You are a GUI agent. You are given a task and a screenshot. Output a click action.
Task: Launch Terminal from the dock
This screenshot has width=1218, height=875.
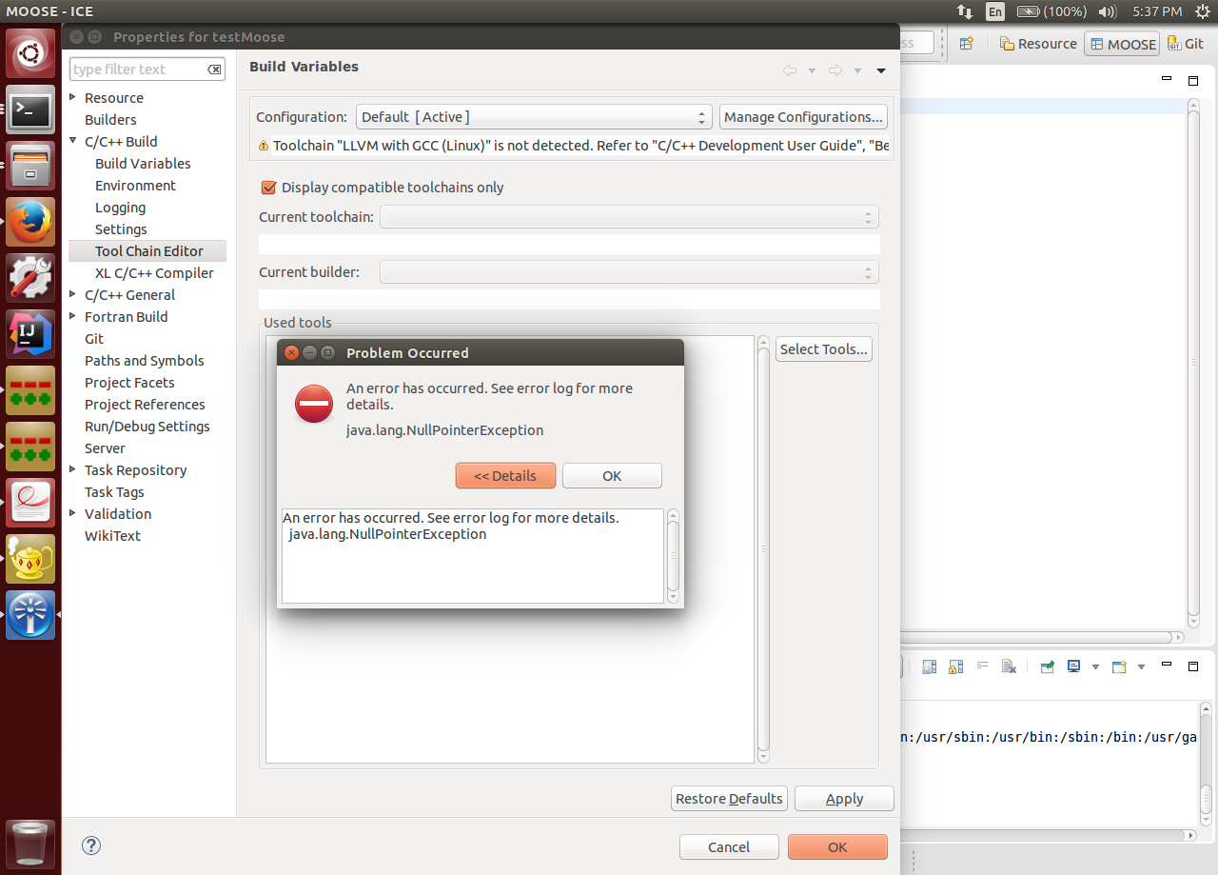(x=30, y=110)
